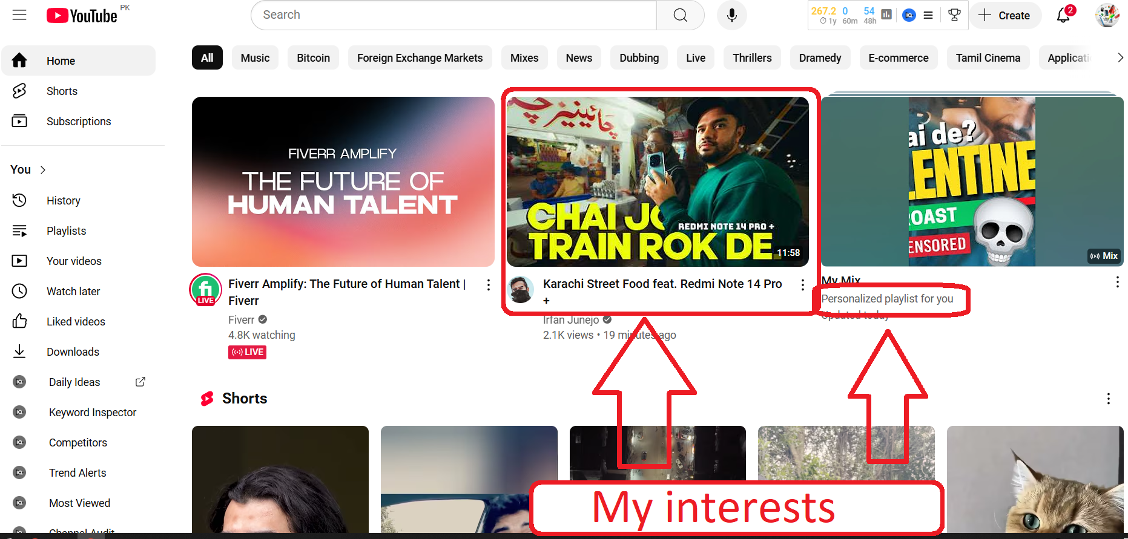Select the Dramedy filter chip
Viewport: 1128px width, 539px height.
(820, 57)
